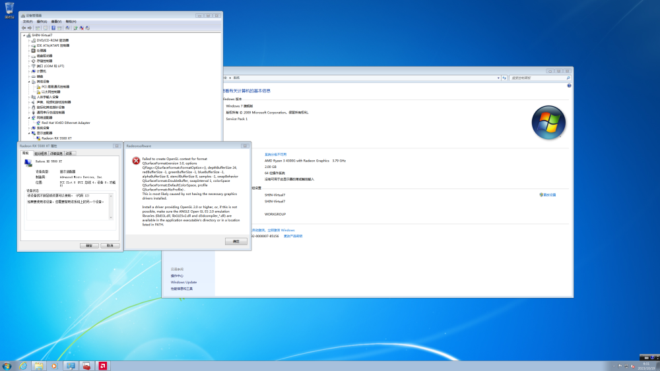The width and height of the screenshot is (660, 371).
Task: Switch to the Resources tab in Radeon properties
Action: pos(69,154)
